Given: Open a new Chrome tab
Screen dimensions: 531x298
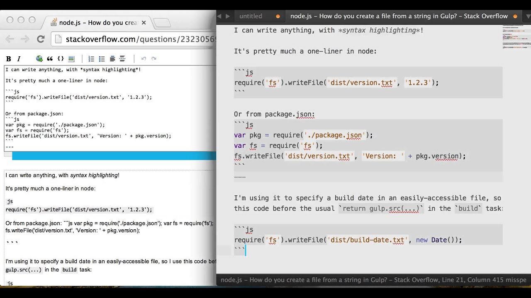Looking at the screenshot, I should pyautogui.click(x=162, y=23).
